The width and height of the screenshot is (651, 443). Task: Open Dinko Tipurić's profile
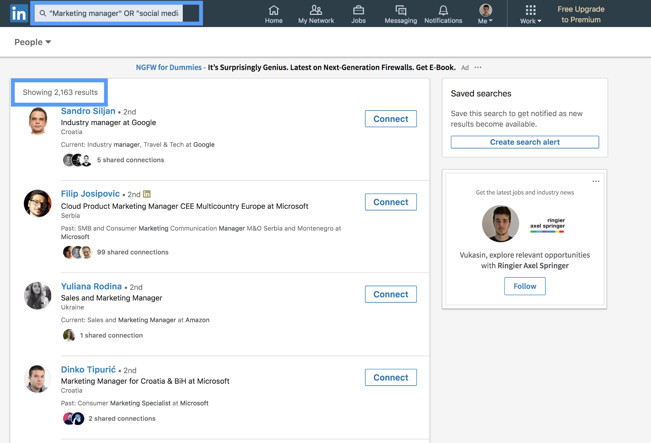89,370
